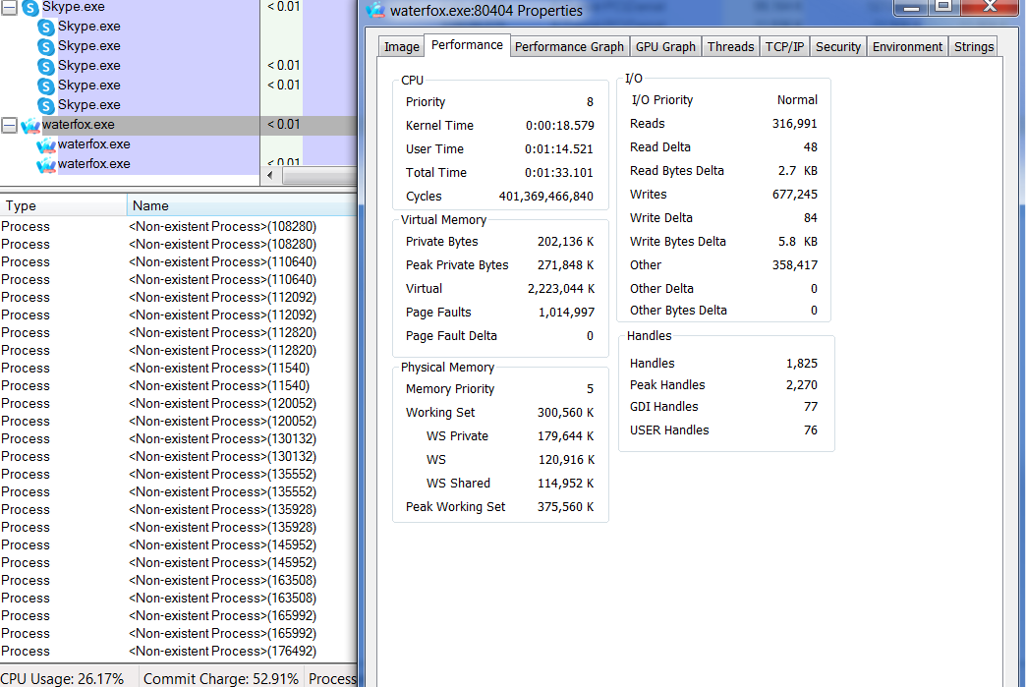The image size is (1026, 687).
Task: Click the GDI Handles value 77
Action: (811, 407)
